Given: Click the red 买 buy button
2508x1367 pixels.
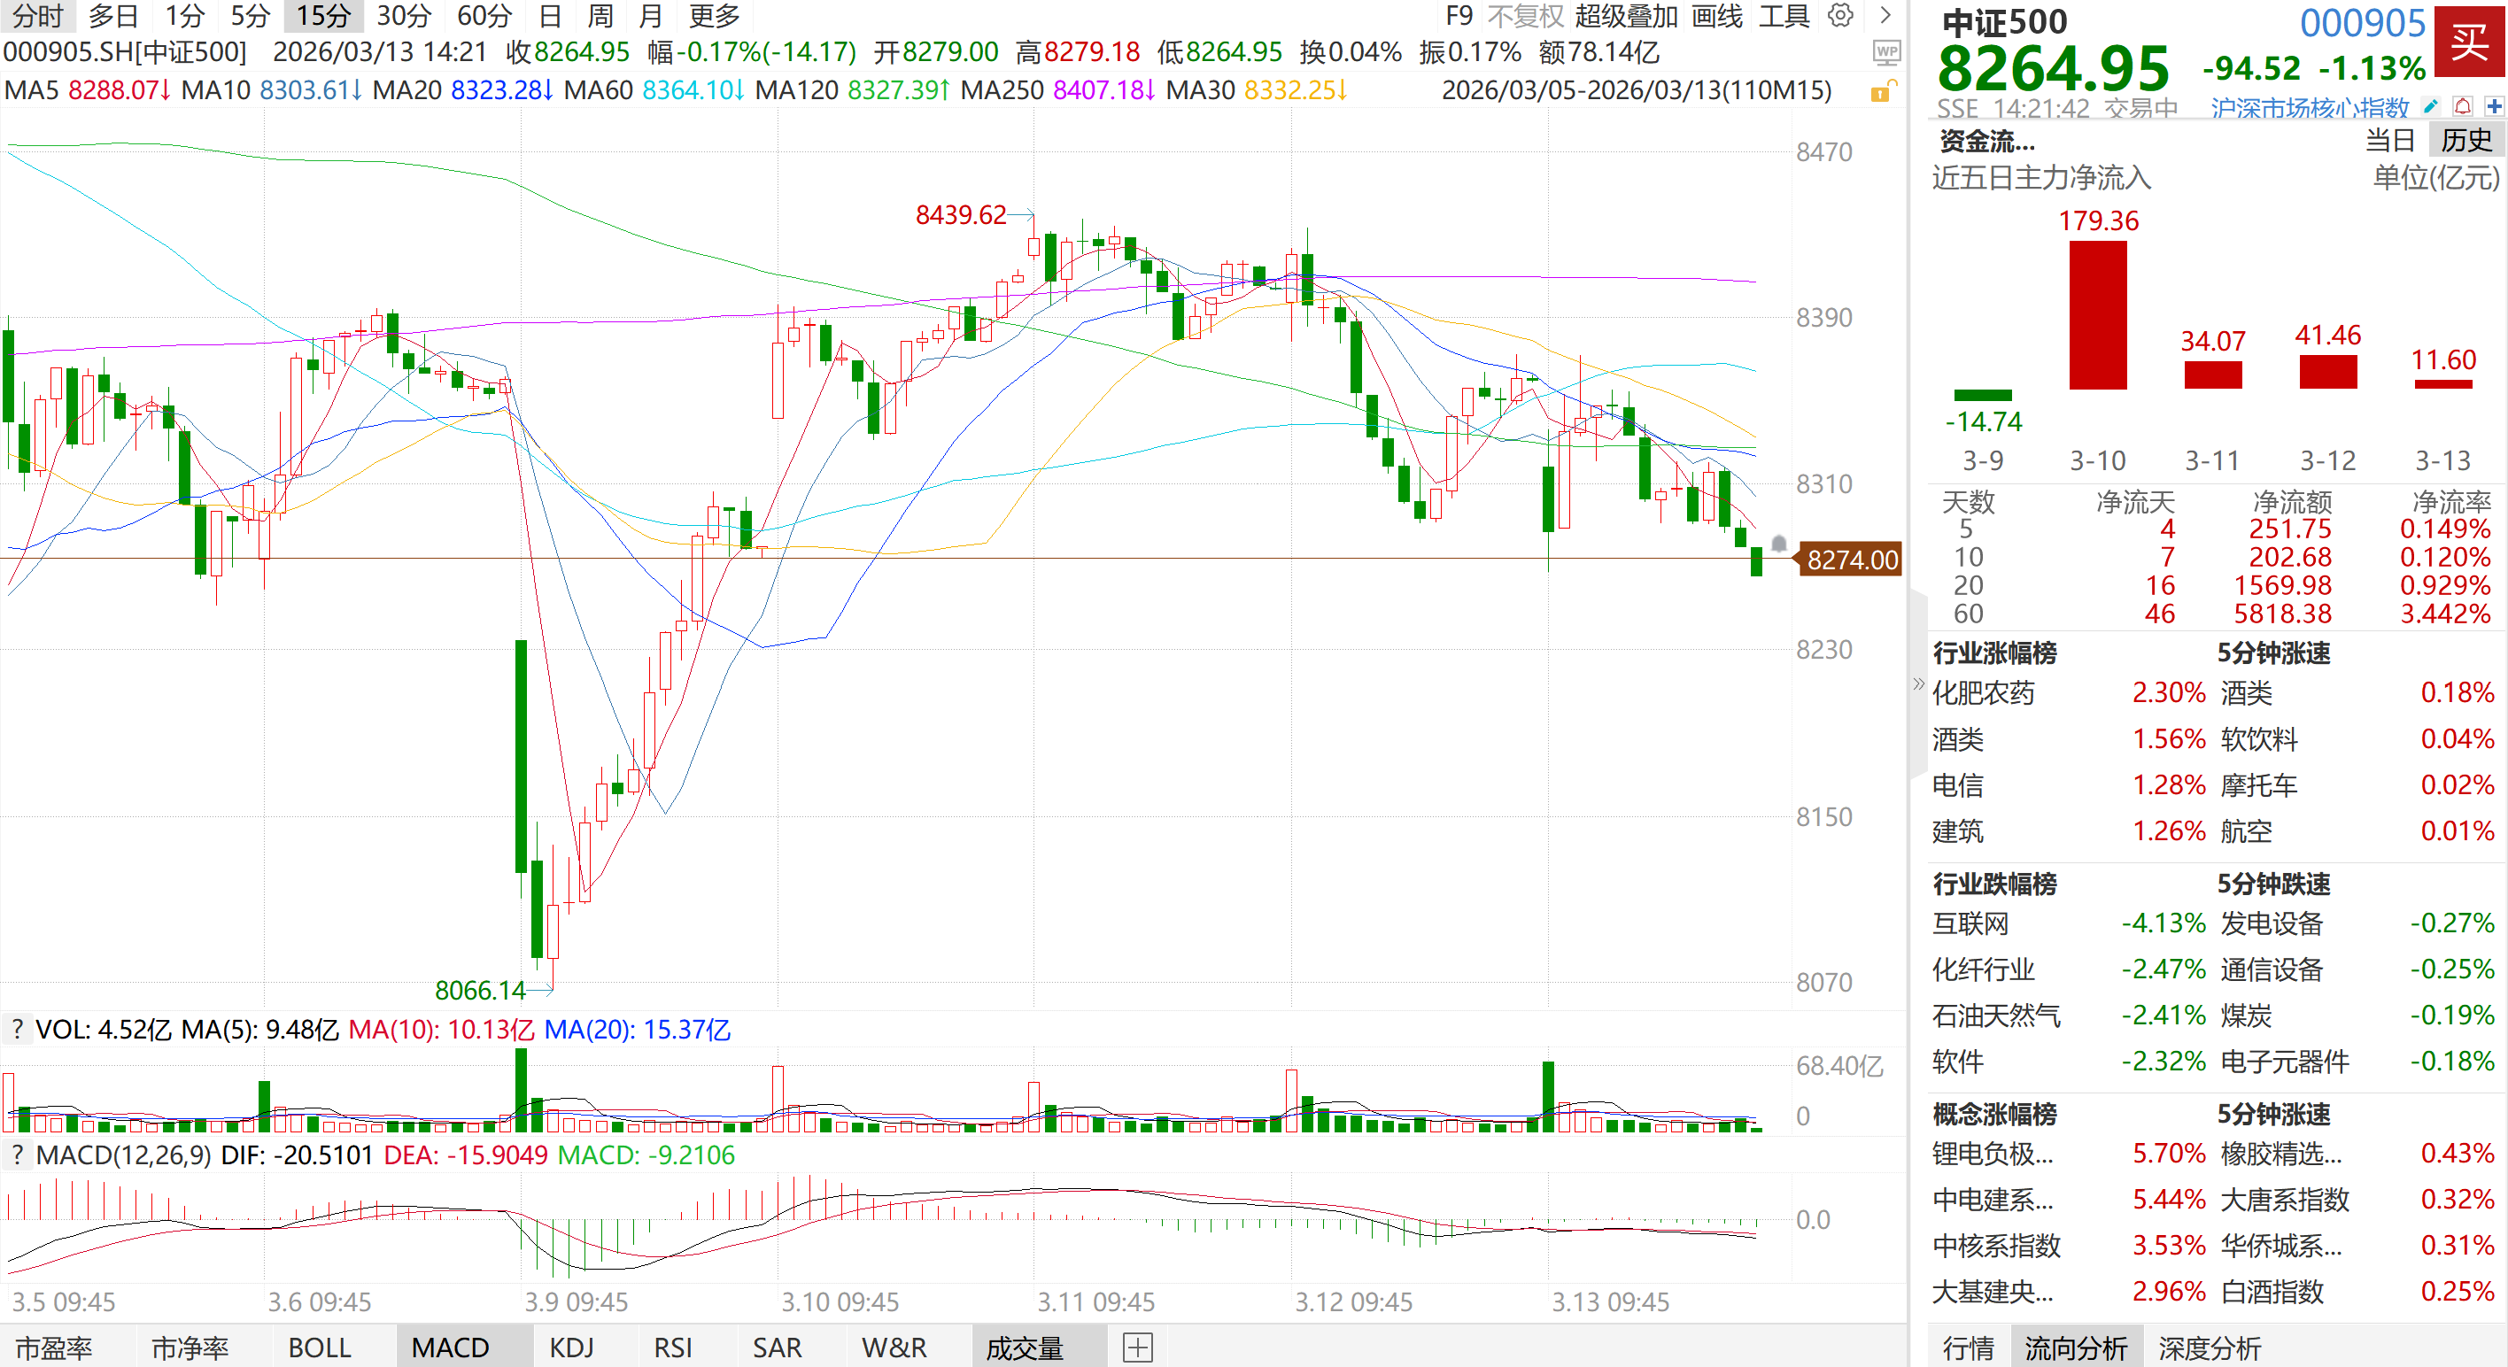Looking at the screenshot, I should click(x=2469, y=41).
